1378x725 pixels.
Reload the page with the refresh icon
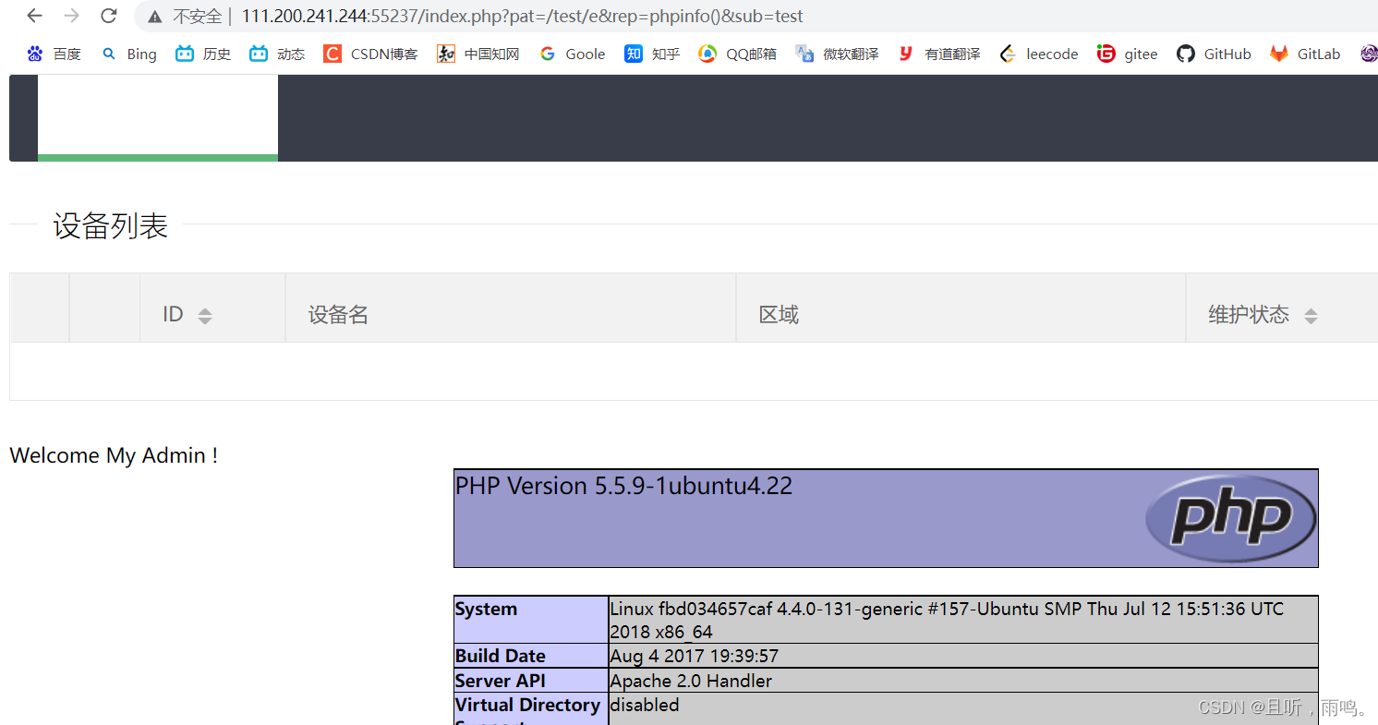108,16
